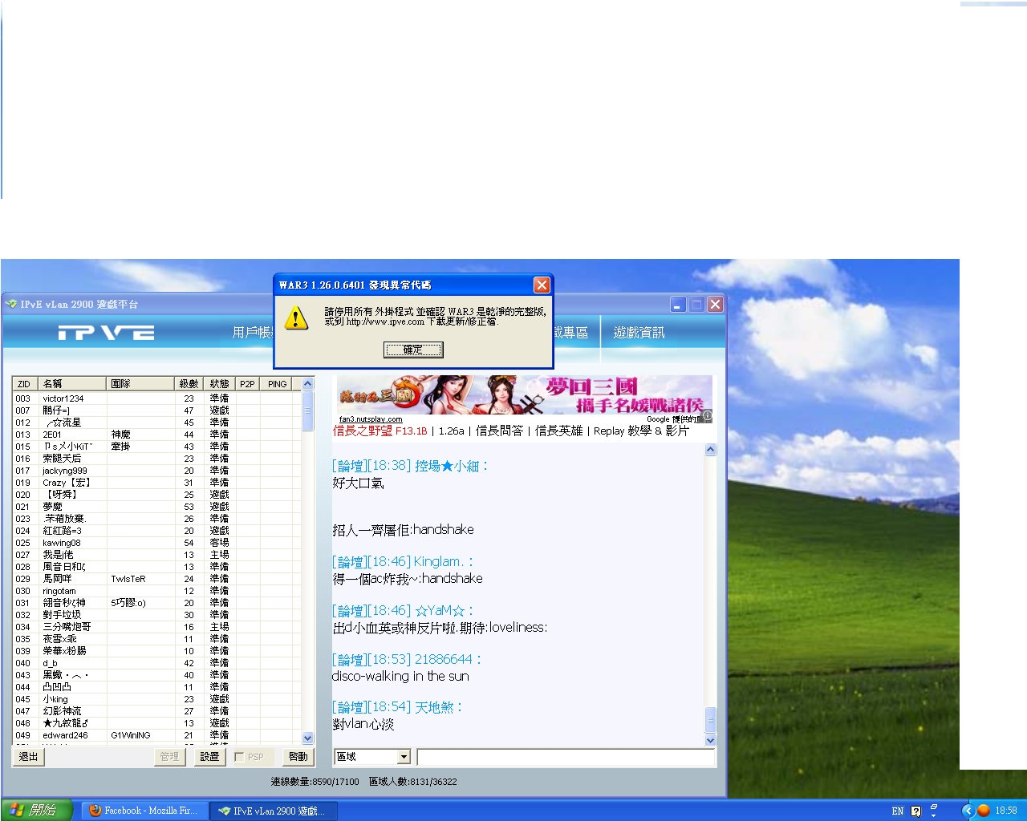Open the 區域 channel dropdown

point(404,757)
